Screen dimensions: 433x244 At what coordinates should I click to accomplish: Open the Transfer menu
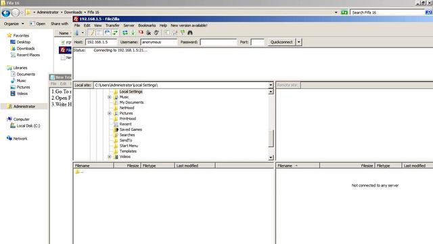[x=112, y=25]
